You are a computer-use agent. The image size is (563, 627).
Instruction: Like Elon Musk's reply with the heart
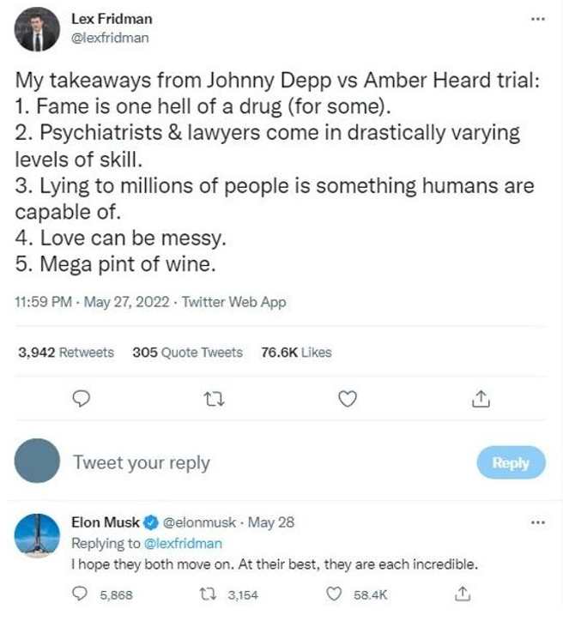(337, 594)
